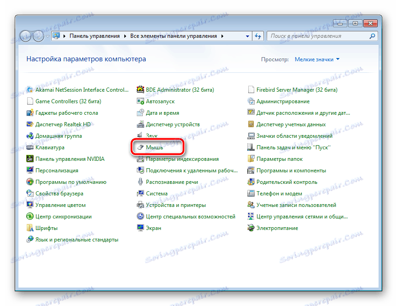Click the BDE Administrator icon
The image size is (397, 306).
(140, 90)
